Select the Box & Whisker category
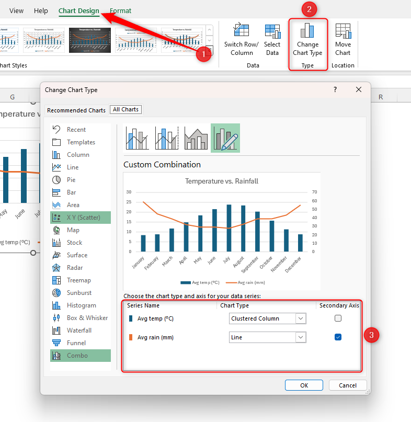The image size is (411, 422). 81,318
